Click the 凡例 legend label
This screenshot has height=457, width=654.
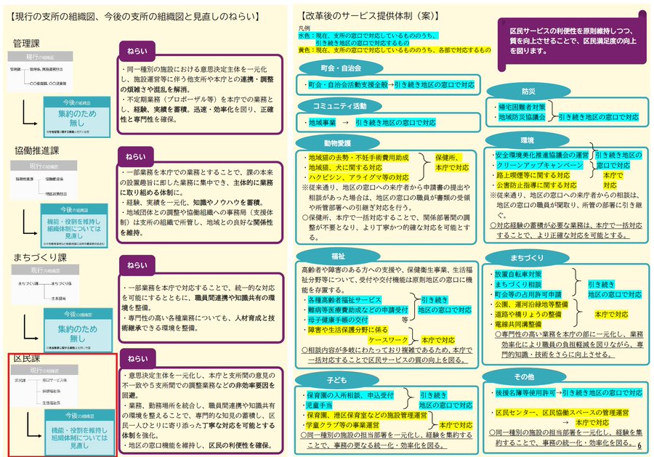point(304,28)
